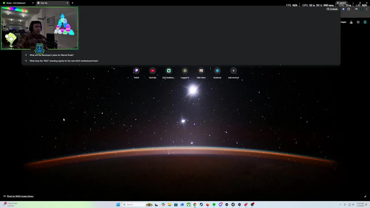This screenshot has width=370, height=208.
Task: Click the AI Mode button
Action: point(332,9)
